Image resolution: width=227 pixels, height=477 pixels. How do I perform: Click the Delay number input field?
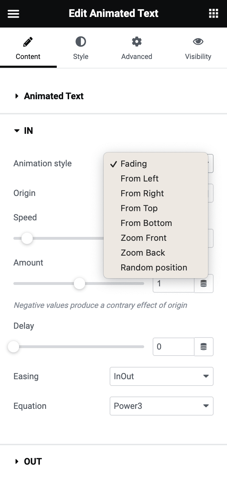[x=173, y=347]
